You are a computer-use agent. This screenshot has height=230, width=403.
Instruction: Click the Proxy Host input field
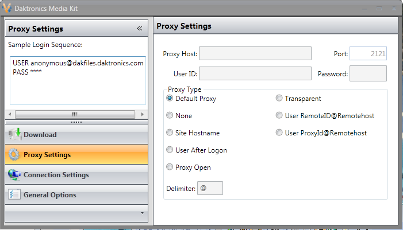[x=255, y=54]
